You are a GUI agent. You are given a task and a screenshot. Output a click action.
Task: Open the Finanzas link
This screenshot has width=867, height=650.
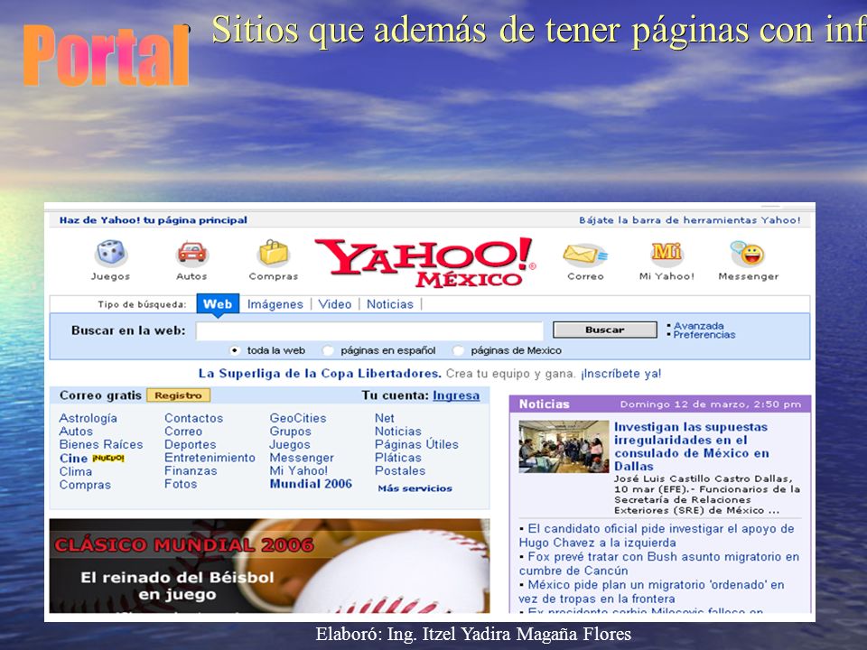[x=191, y=471]
